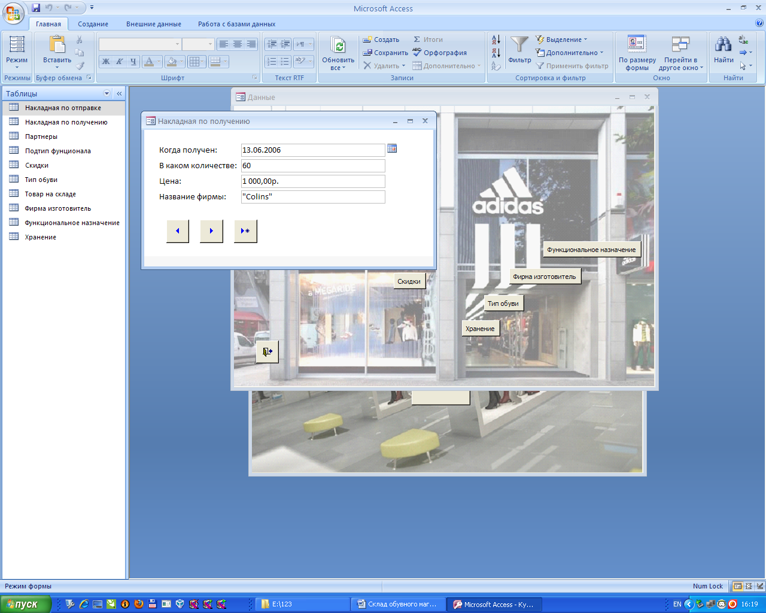Select table Товар на складе
766x613 pixels.
63,194
